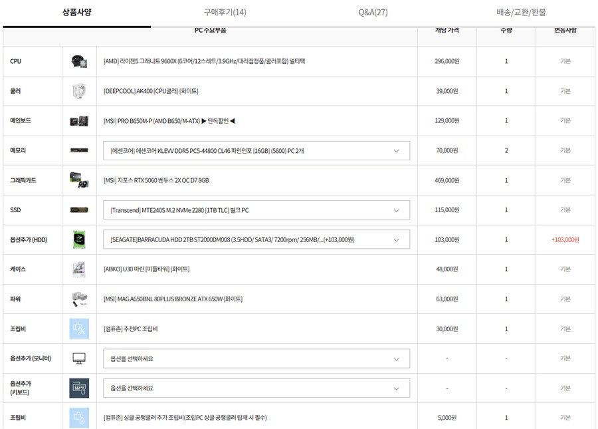Expand the Transcend SSD selection dropdown
The image size is (598, 429).
[x=256, y=210]
